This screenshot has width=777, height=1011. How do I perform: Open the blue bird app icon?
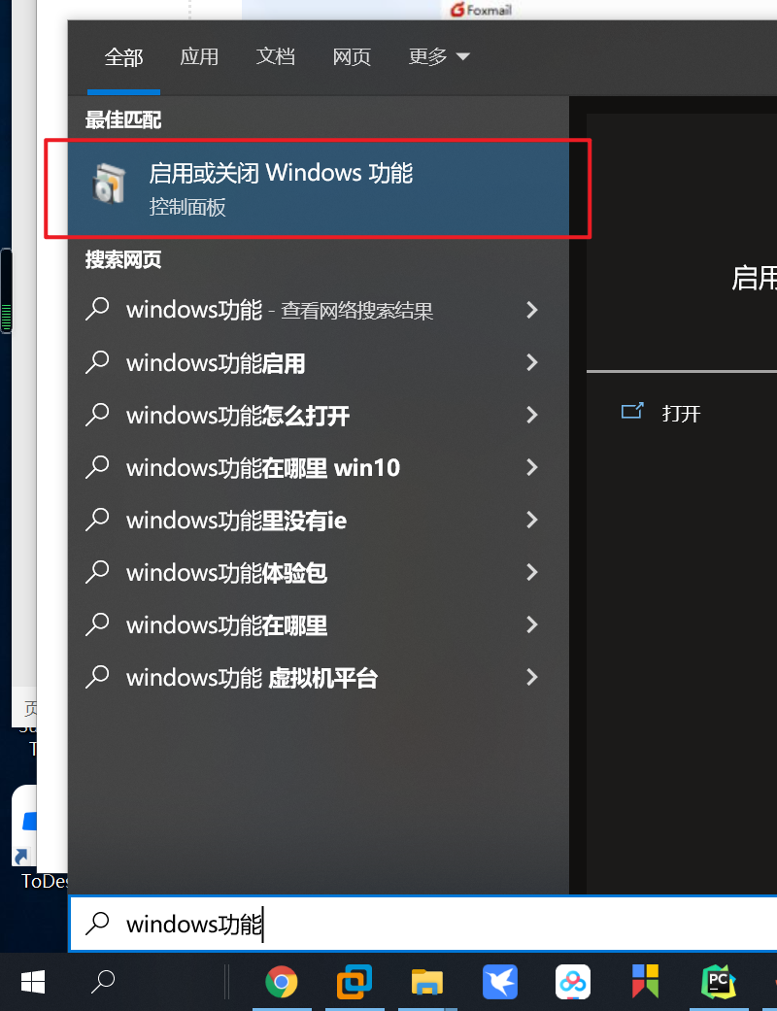click(500, 982)
